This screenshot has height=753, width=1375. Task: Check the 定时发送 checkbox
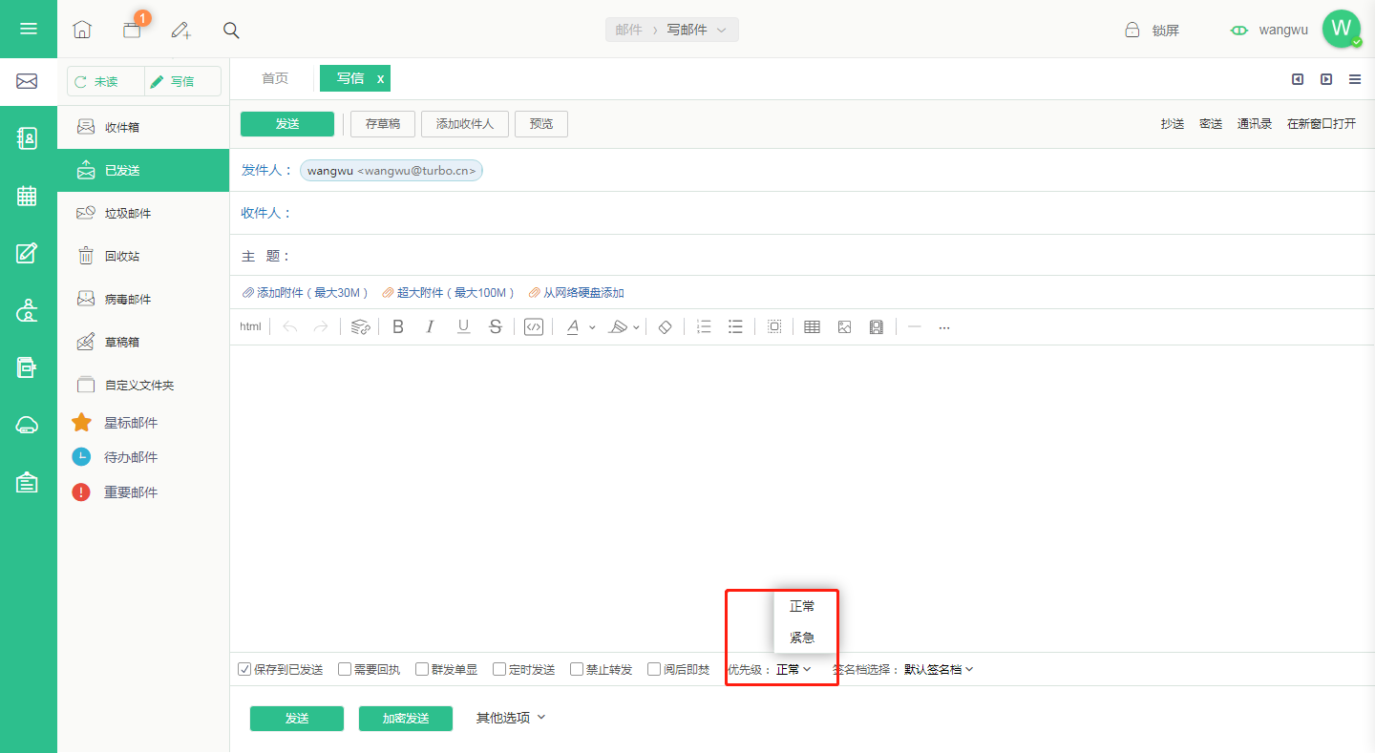coord(499,669)
